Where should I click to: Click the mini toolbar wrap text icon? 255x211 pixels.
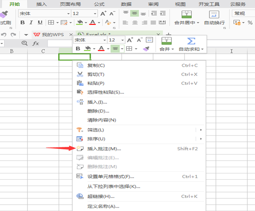[x=149, y=40]
